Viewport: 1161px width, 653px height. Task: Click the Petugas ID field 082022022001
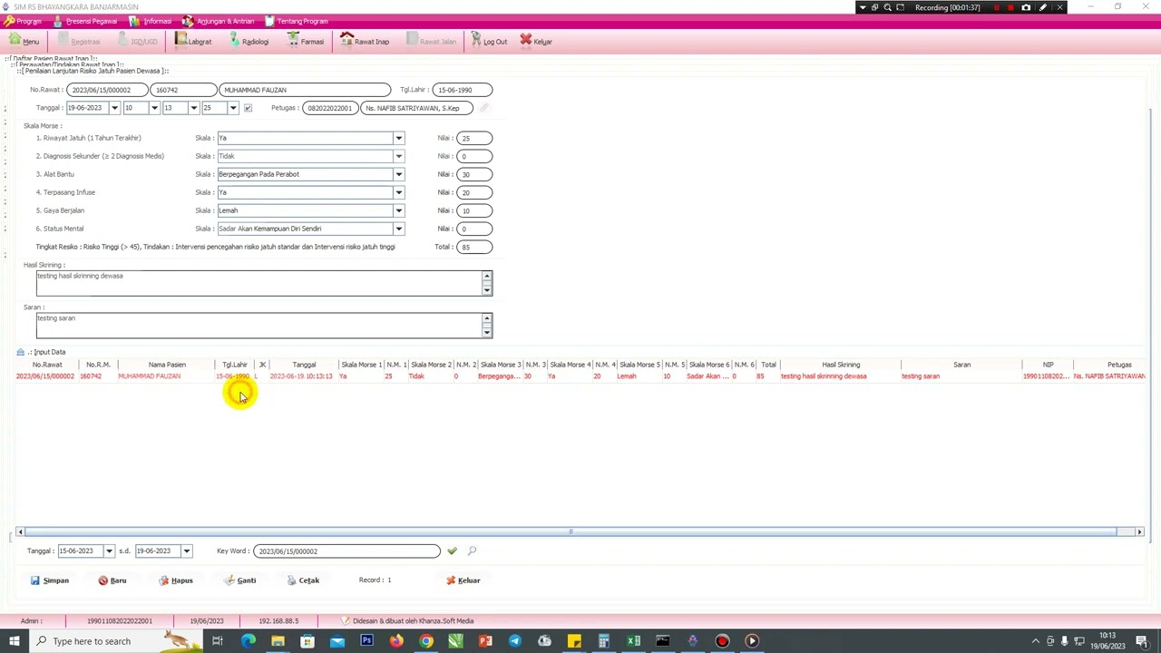329,108
